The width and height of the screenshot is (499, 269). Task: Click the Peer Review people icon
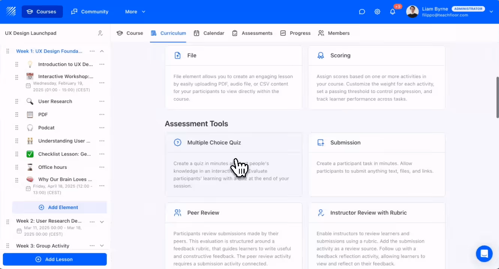(x=178, y=213)
